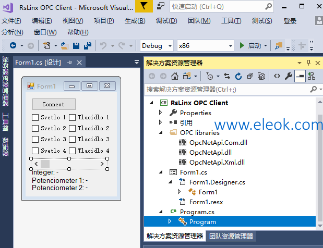Click the Form1 scrollbar left arrow
Image resolution: width=323 pixels, height=248 pixels.
tap(36, 164)
